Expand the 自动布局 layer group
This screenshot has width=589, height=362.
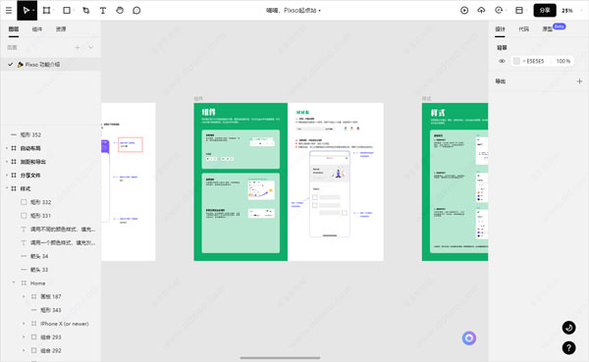click(x=7, y=148)
